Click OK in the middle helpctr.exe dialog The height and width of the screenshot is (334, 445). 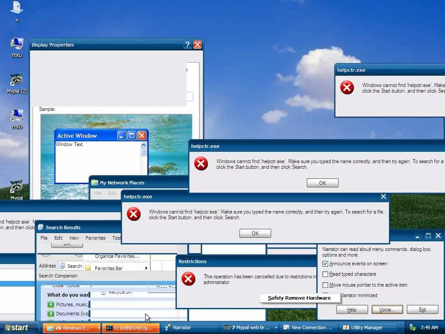(322, 183)
